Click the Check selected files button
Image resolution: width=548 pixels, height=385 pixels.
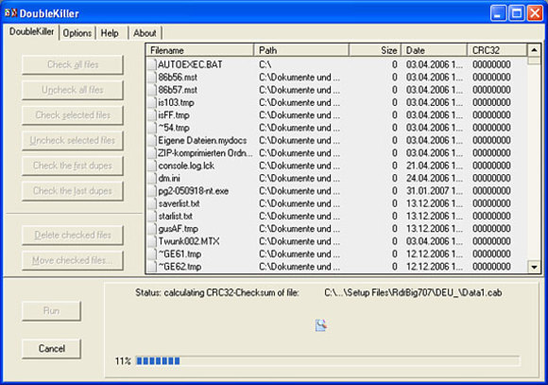73,115
